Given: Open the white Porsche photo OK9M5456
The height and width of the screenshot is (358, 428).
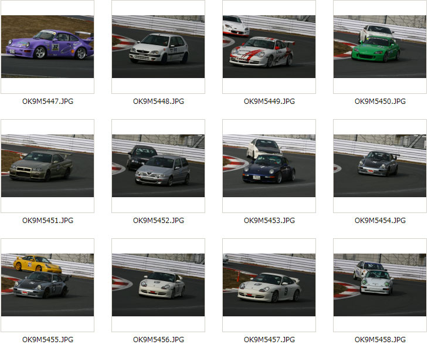Looking at the screenshot, I should coord(158,285).
